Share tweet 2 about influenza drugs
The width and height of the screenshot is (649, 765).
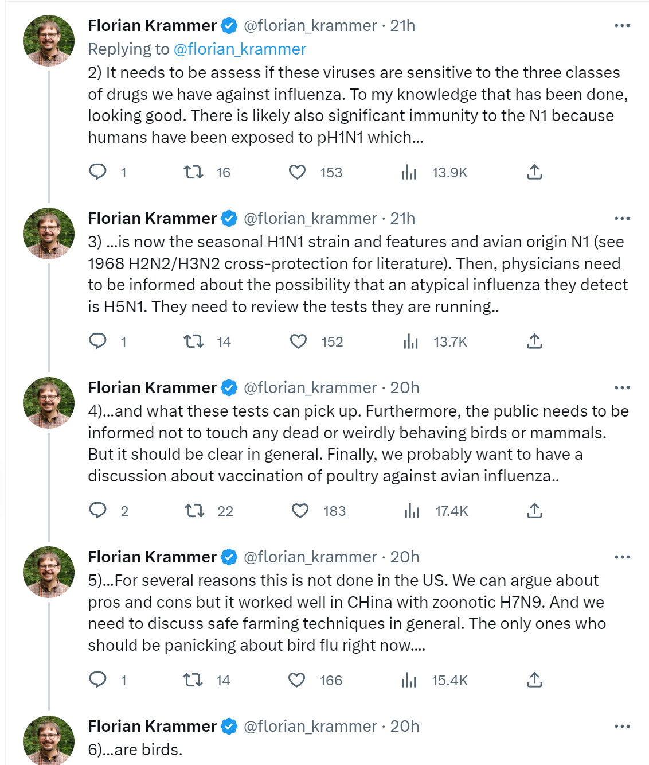[534, 172]
